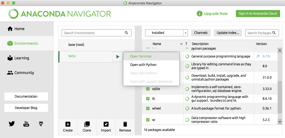Viewport: 285px width, 138px height.
Task: Click status circle icon for wheel row
Action: (x=187, y=108)
